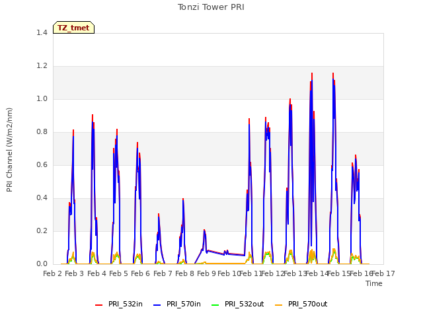Click the orange PRI_570out legend swatch
The width and height of the screenshot is (423, 317).
(279, 305)
